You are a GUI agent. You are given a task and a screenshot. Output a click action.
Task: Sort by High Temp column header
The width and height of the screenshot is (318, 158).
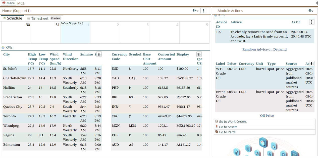[32, 59]
